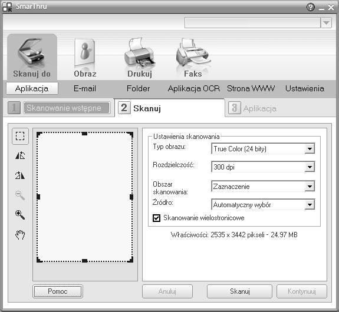339x312 pixels.
Task: Select the Skanuj do scanner icon
Action: pyautogui.click(x=32, y=57)
